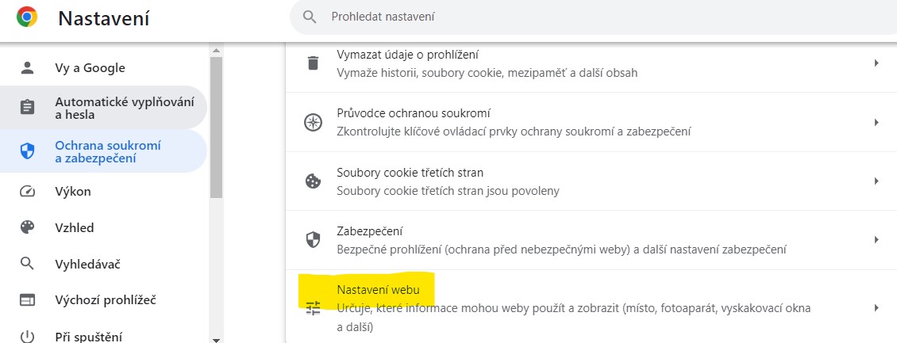
Task: Click the cookie icon for Soubory cookie třetích stran
Action: point(313,181)
